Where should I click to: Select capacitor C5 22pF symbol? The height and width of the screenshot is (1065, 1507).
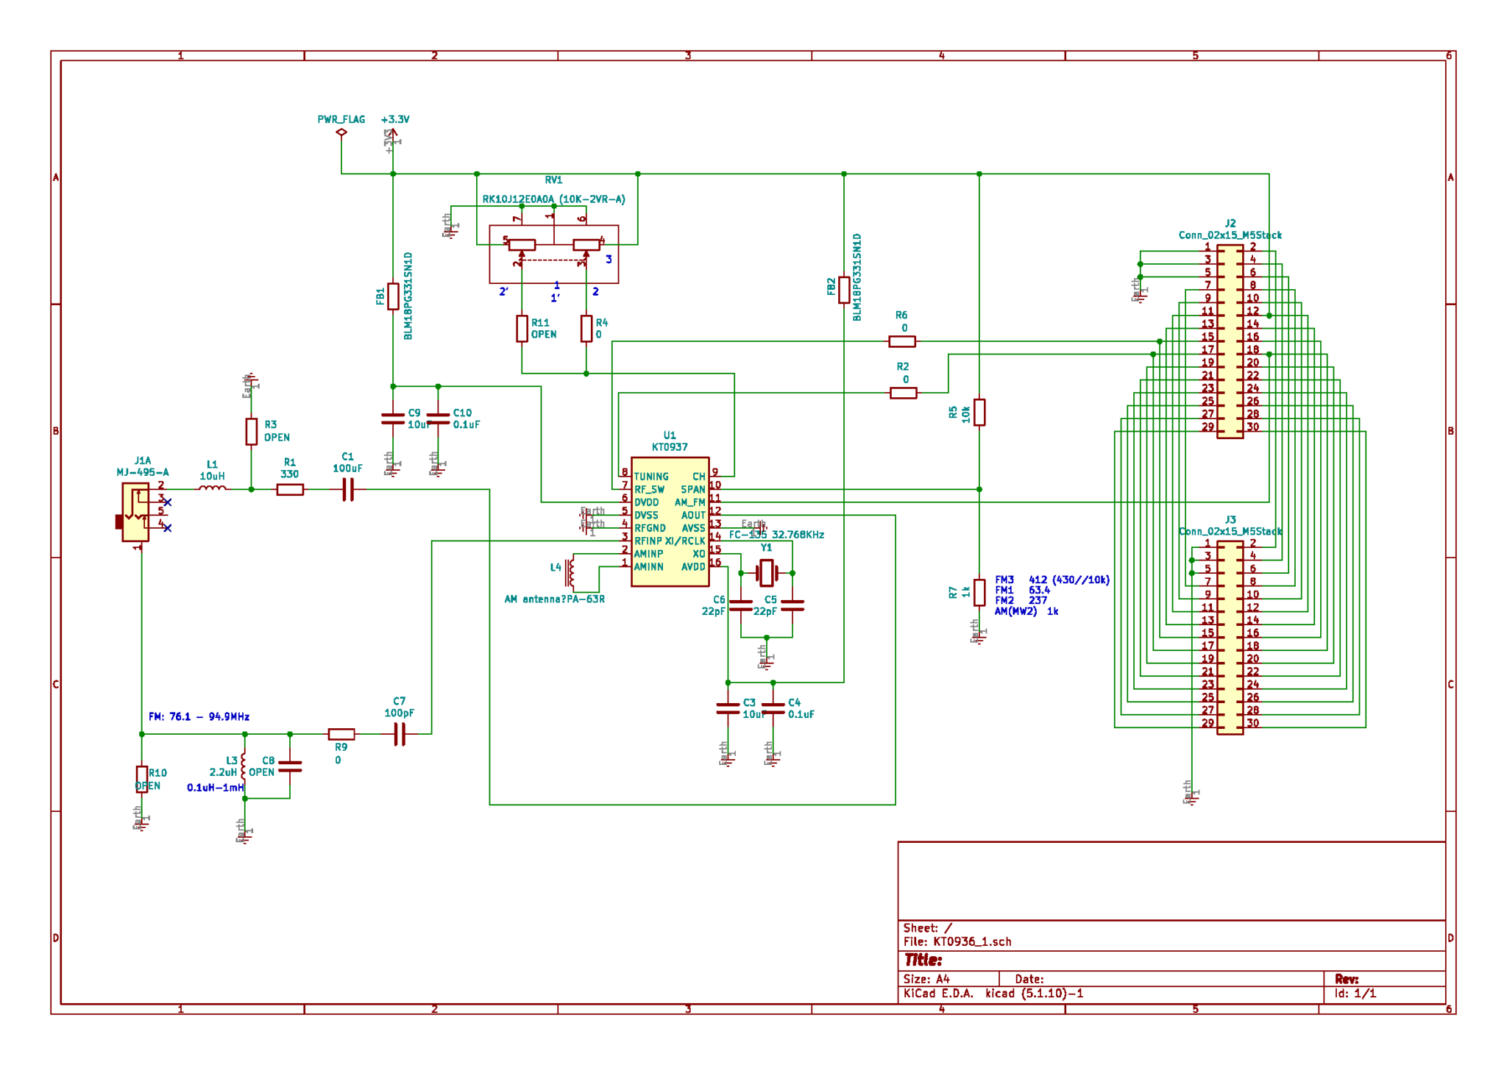coord(792,605)
